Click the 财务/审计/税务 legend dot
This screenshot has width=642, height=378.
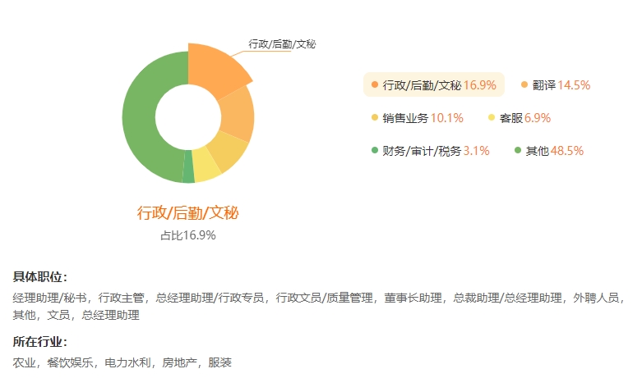[x=374, y=150]
